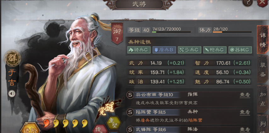Open the 装备 equipment tab
Image resolution: width=269 pixels, height=133 pixels.
point(263,70)
